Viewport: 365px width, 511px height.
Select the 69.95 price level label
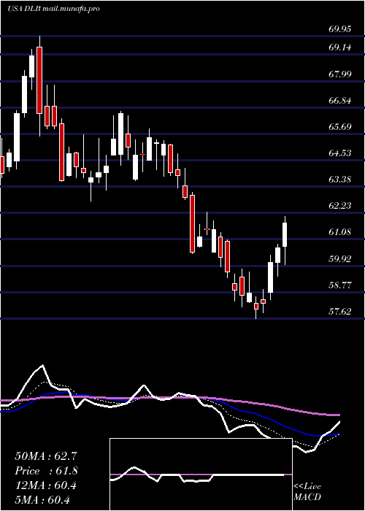pos(340,29)
